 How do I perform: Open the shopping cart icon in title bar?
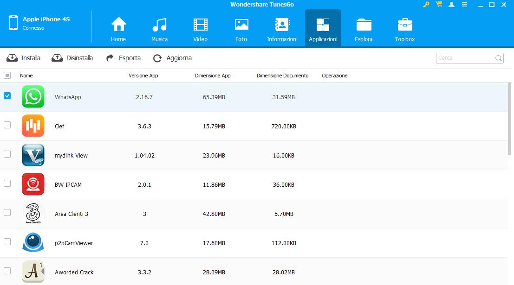439,5
